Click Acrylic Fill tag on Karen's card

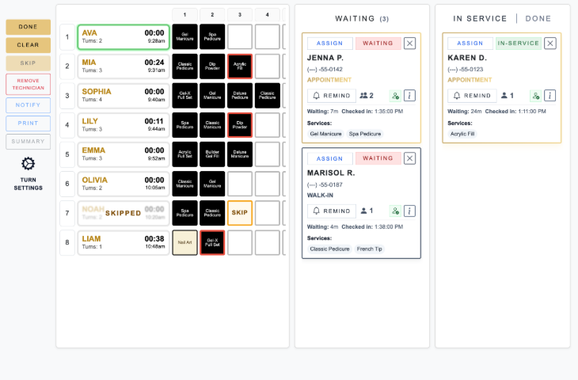pos(462,134)
